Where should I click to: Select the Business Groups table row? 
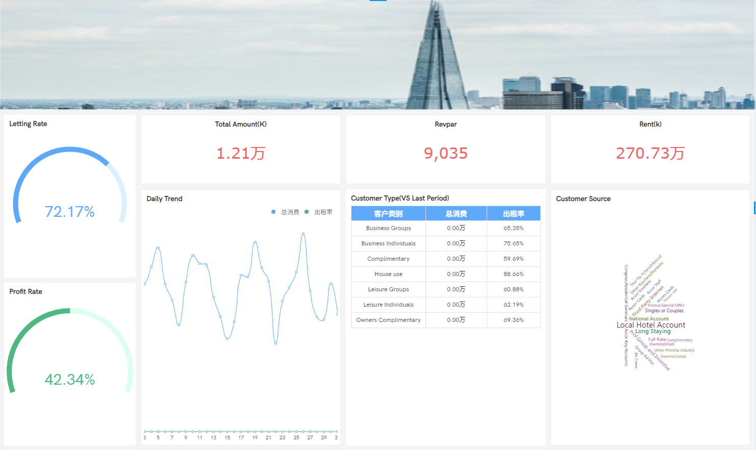click(x=388, y=228)
